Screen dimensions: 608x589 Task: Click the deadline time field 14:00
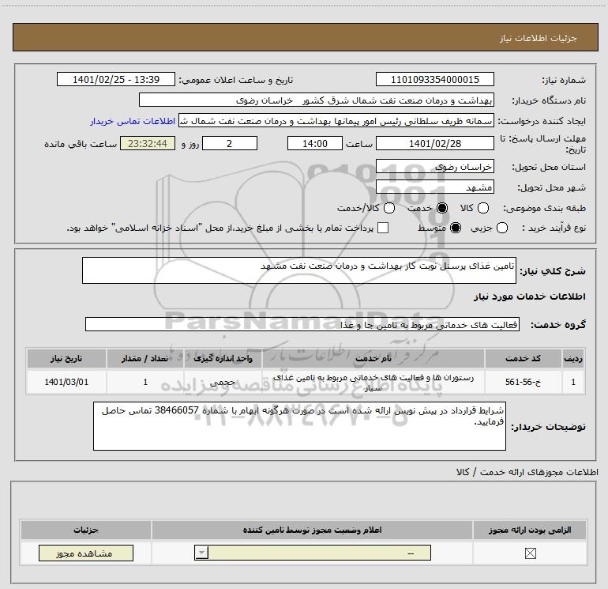tap(315, 143)
